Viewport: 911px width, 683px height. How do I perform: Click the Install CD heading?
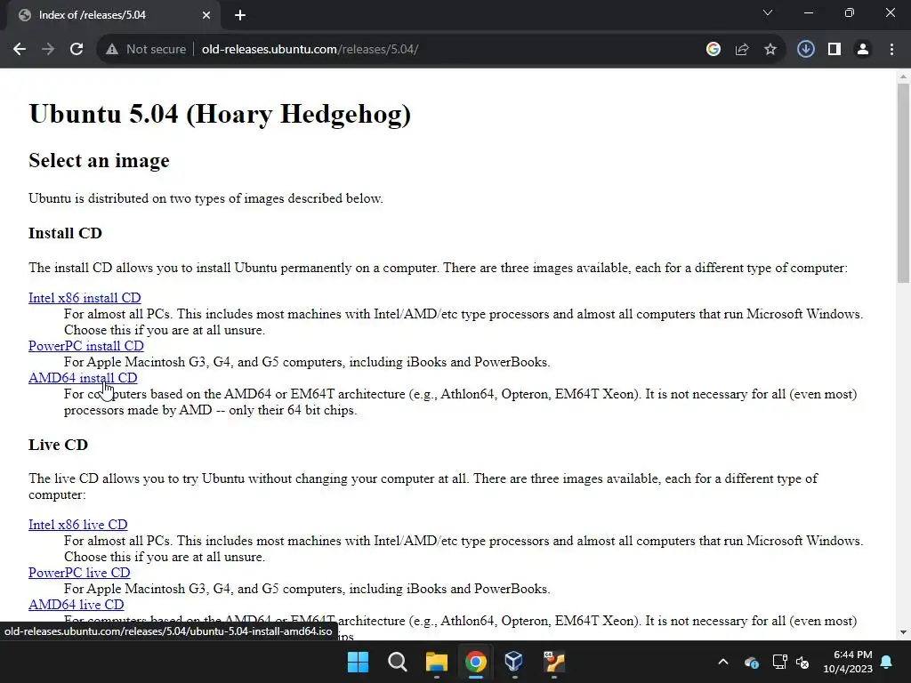click(x=65, y=234)
